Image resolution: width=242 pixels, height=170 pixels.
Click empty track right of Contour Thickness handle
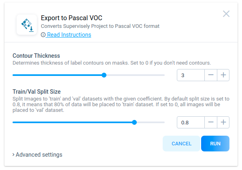click(136, 75)
